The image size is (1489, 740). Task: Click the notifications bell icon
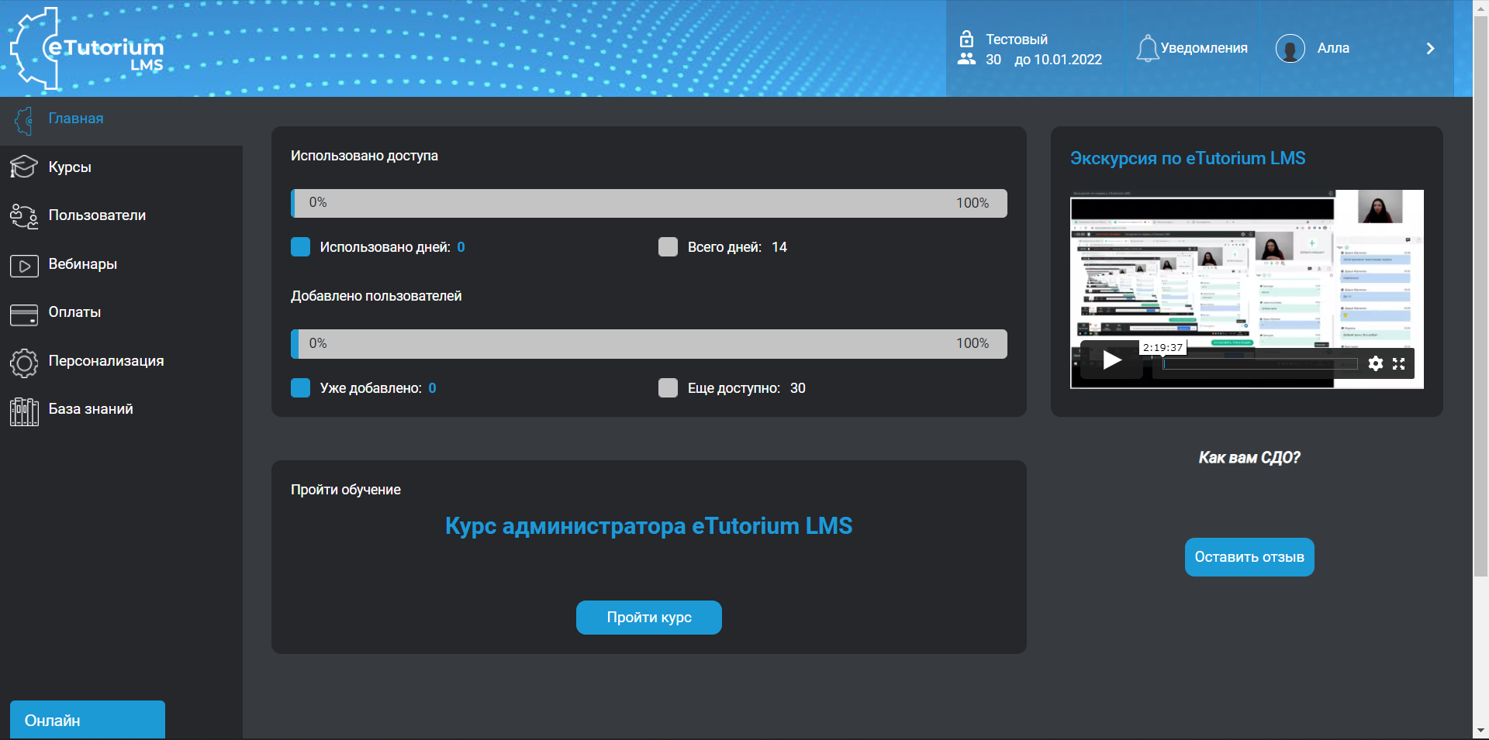[1147, 48]
